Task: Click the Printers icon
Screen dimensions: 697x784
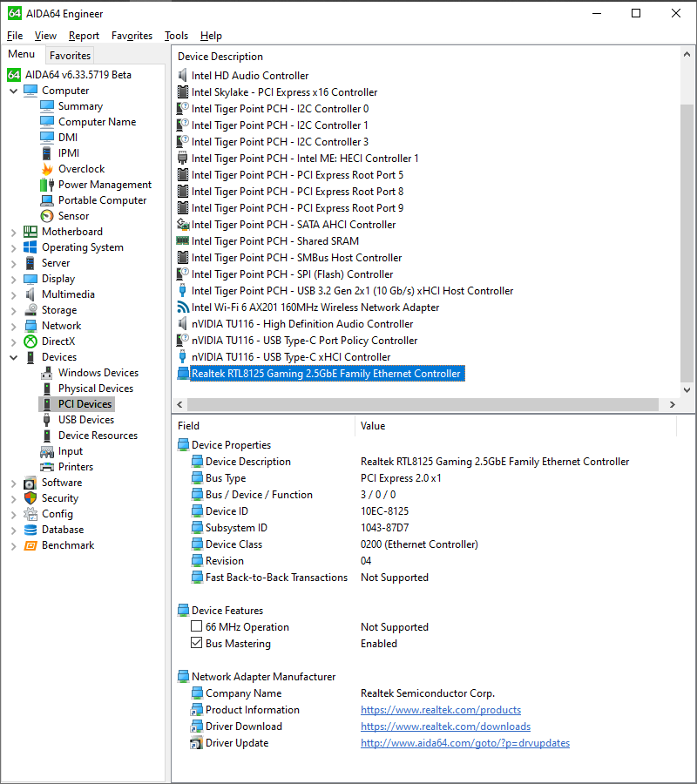Action: pos(47,467)
